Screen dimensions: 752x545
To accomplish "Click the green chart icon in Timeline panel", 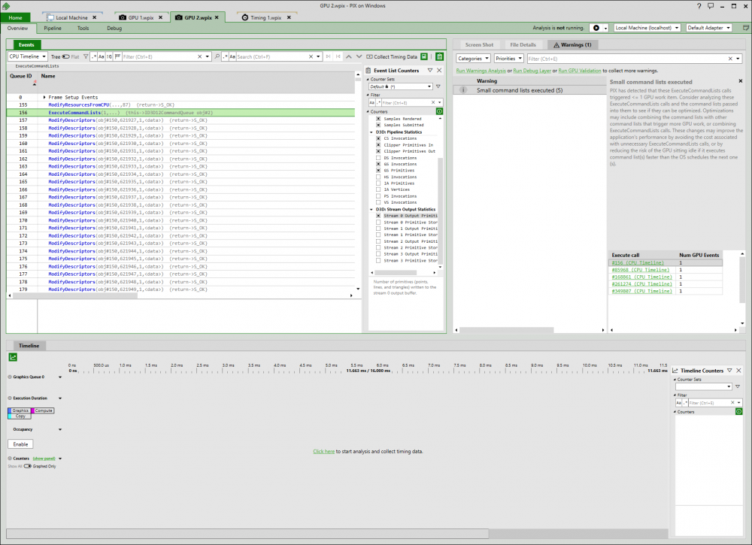I will click(x=11, y=359).
